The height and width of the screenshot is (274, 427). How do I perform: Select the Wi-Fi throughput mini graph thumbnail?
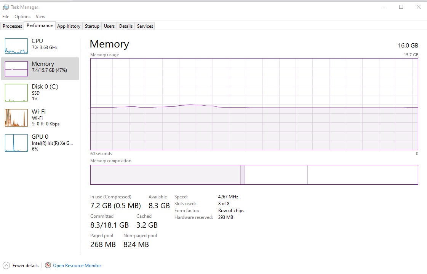pos(16,118)
